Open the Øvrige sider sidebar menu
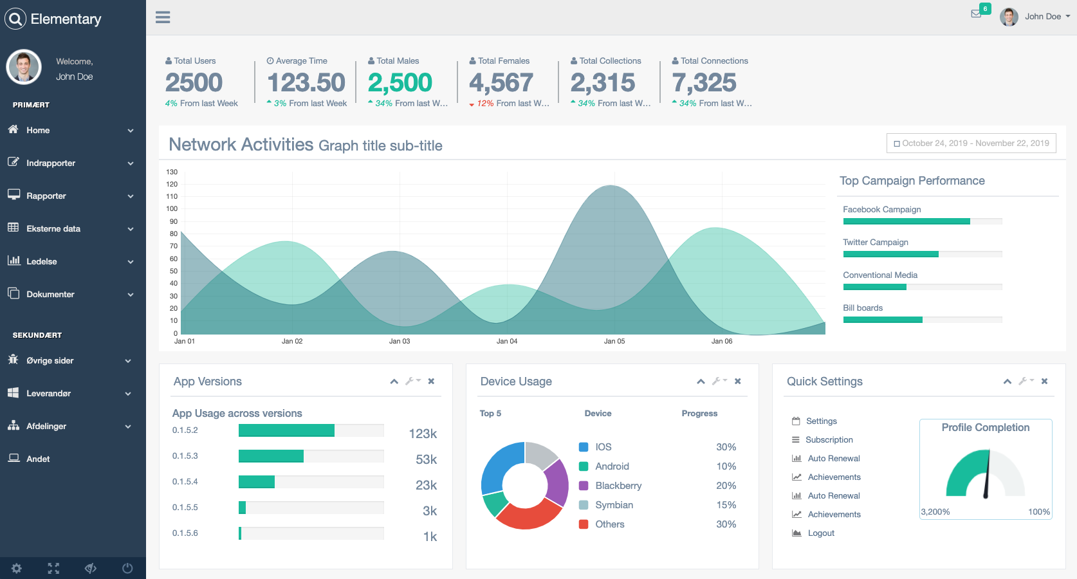 coord(73,360)
